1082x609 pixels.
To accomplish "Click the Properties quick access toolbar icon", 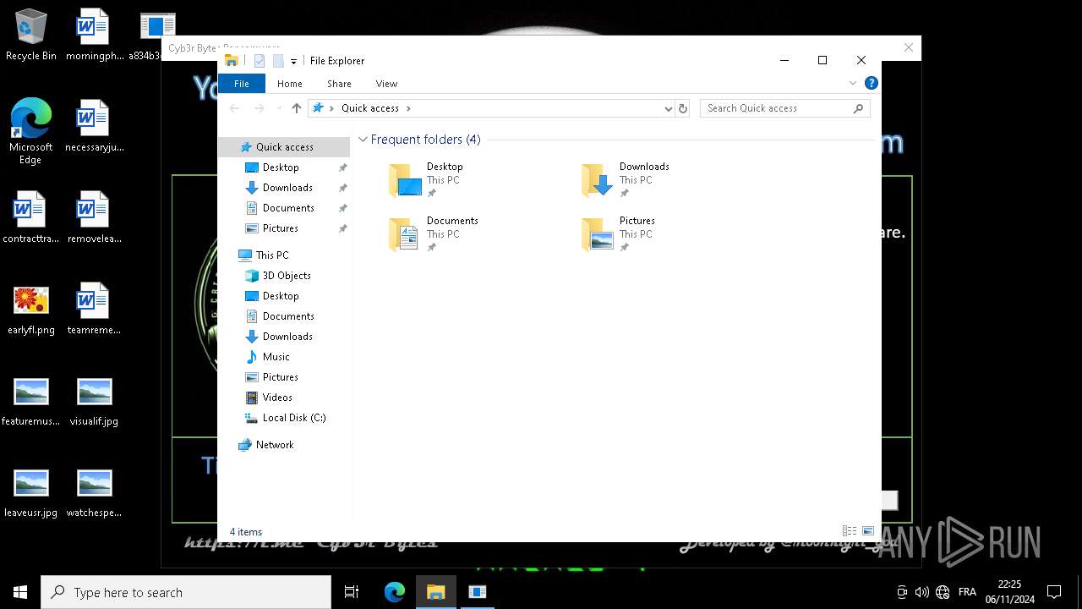I will click(260, 61).
